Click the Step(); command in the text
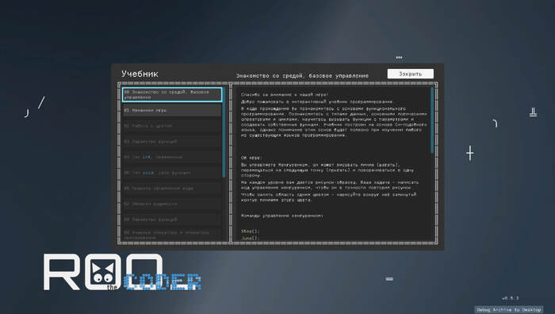This screenshot has height=314, width=555. pos(251,232)
